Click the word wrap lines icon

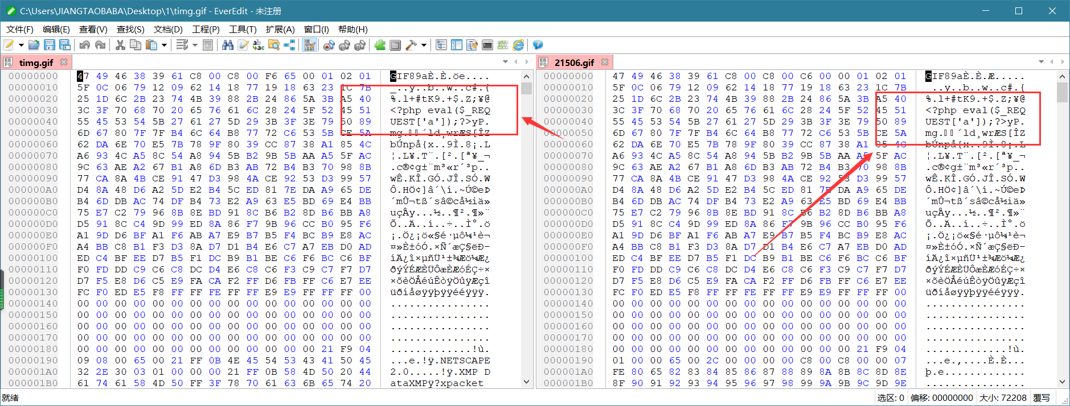point(182,45)
